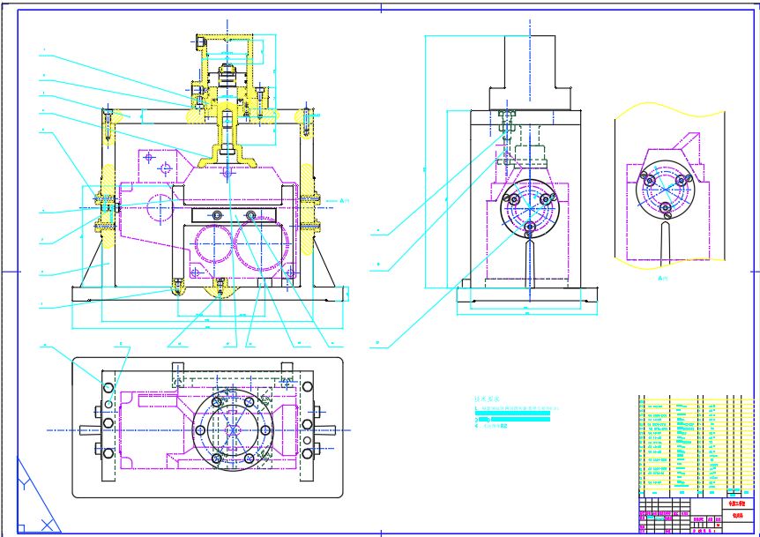The image size is (760, 537).
Task: Click the 技术要求 technical requirements heading
Action: coord(488,399)
